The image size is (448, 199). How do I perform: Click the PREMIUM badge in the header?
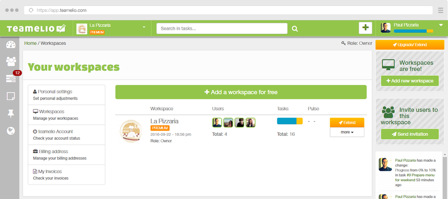pos(97,32)
